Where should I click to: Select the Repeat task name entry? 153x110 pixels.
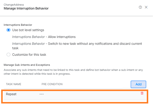coord(11,94)
